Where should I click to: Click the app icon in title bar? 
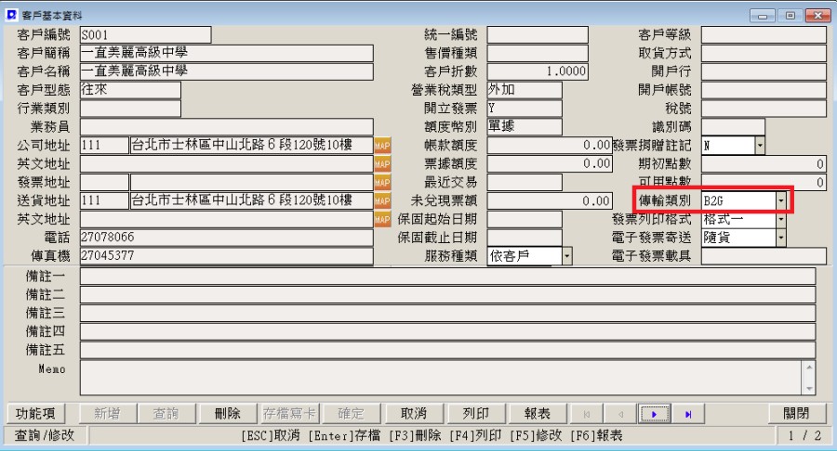click(10, 14)
